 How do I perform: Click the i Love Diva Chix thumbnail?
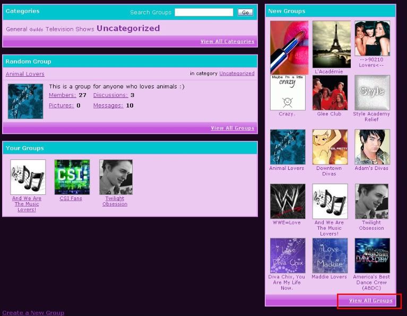pyautogui.click(x=288, y=256)
